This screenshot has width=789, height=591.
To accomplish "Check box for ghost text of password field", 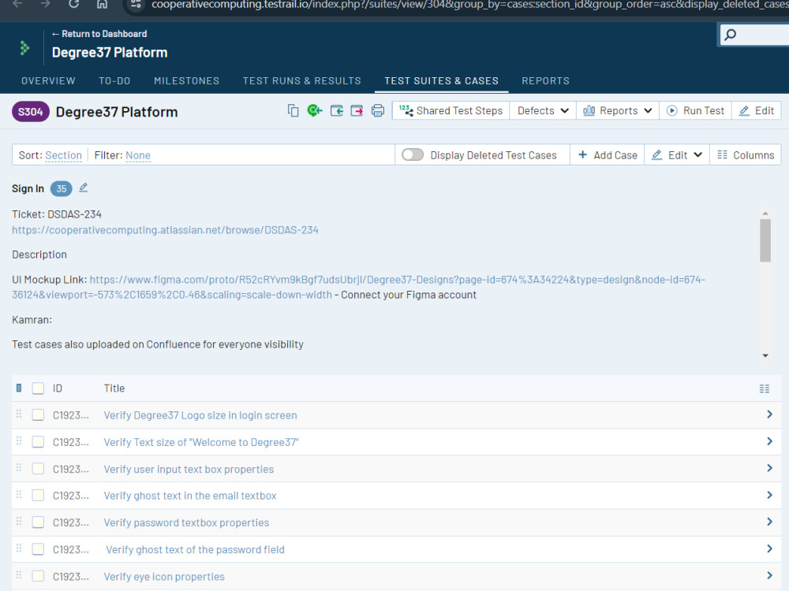I will point(38,549).
